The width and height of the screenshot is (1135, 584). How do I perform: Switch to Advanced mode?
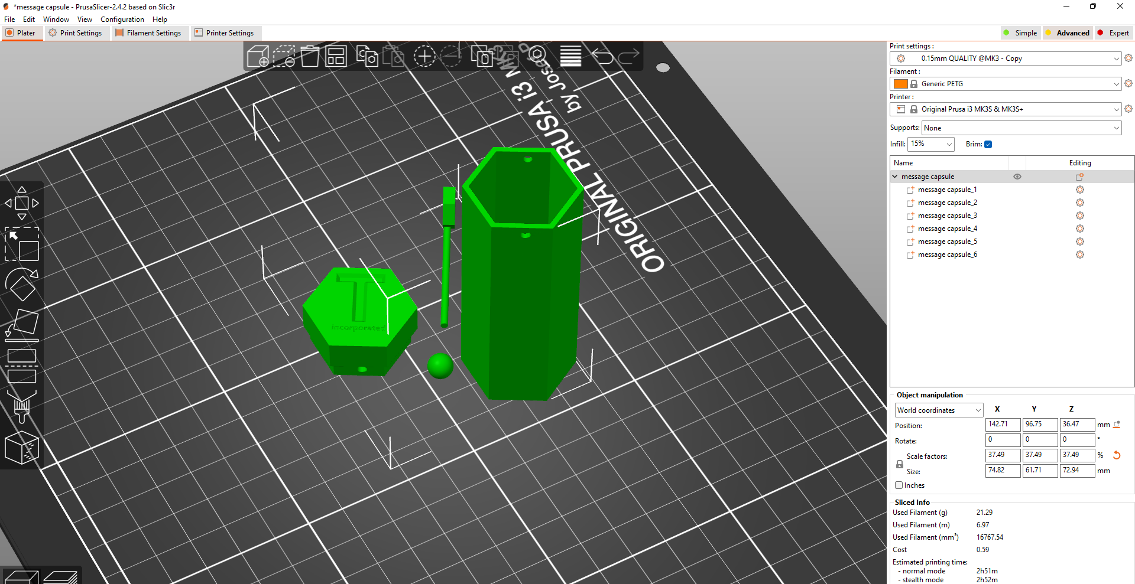(x=1067, y=33)
